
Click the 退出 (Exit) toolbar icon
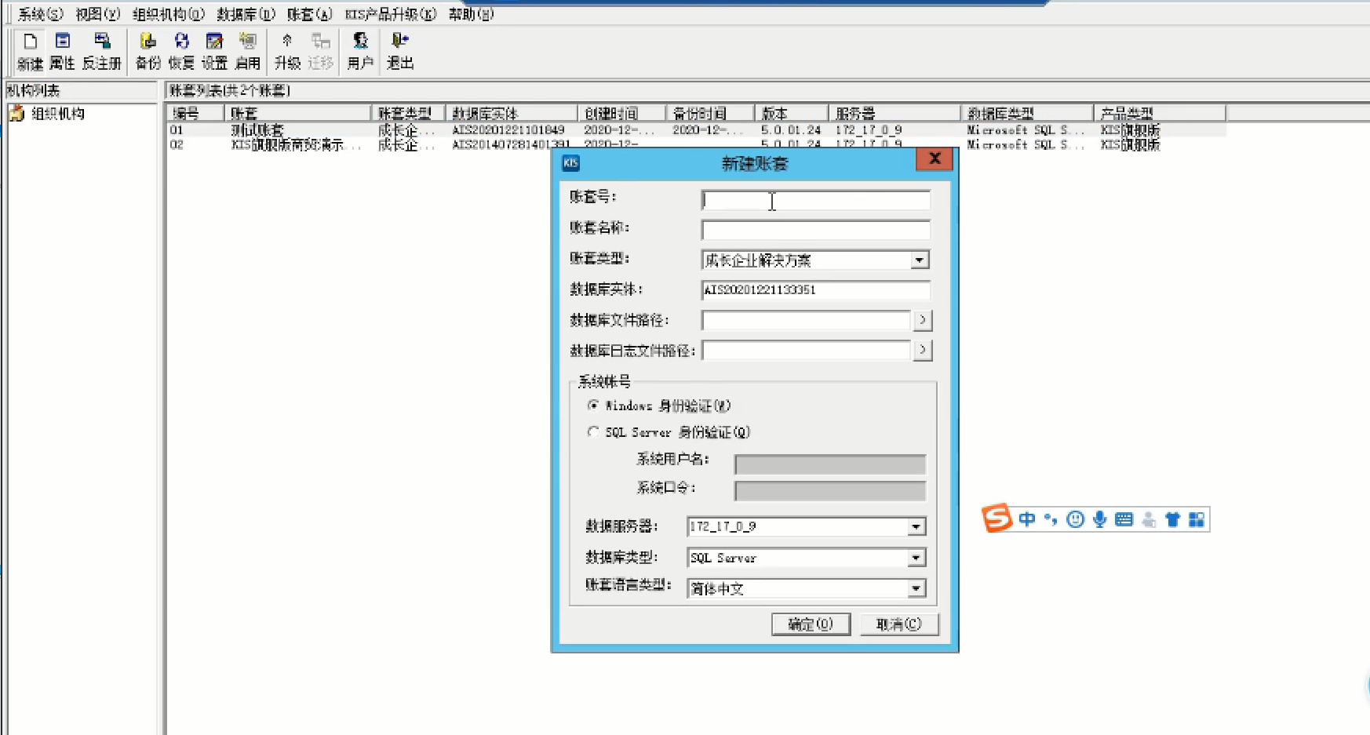(400, 50)
